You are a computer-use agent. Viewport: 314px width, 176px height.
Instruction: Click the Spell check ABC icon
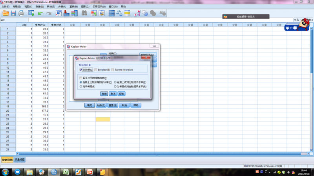162,13
